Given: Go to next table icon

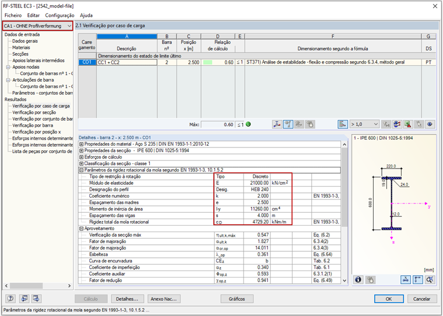Looking at the screenshot, I should point(37,299).
